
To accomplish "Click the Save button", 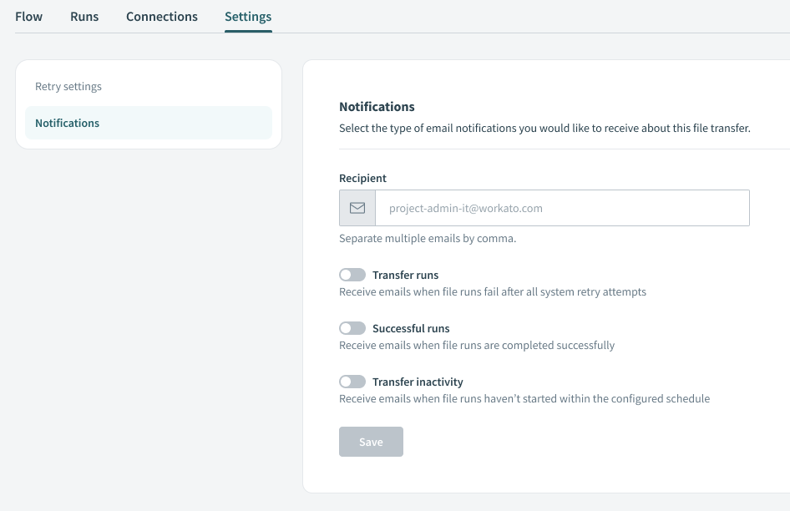I will (371, 442).
